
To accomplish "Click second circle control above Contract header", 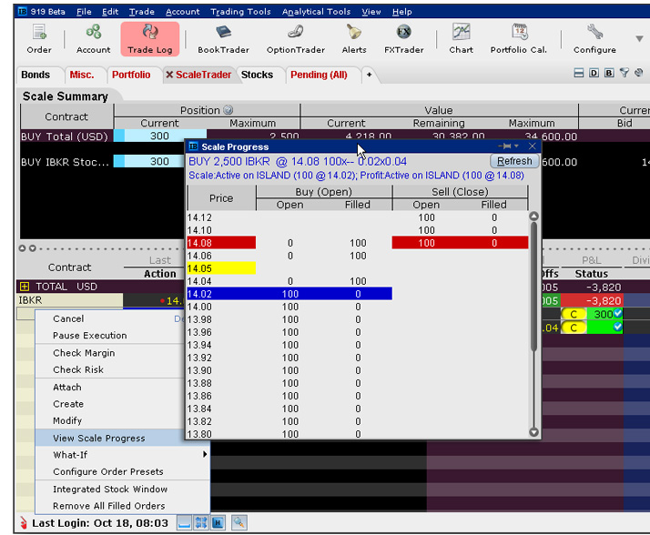I will (33, 248).
